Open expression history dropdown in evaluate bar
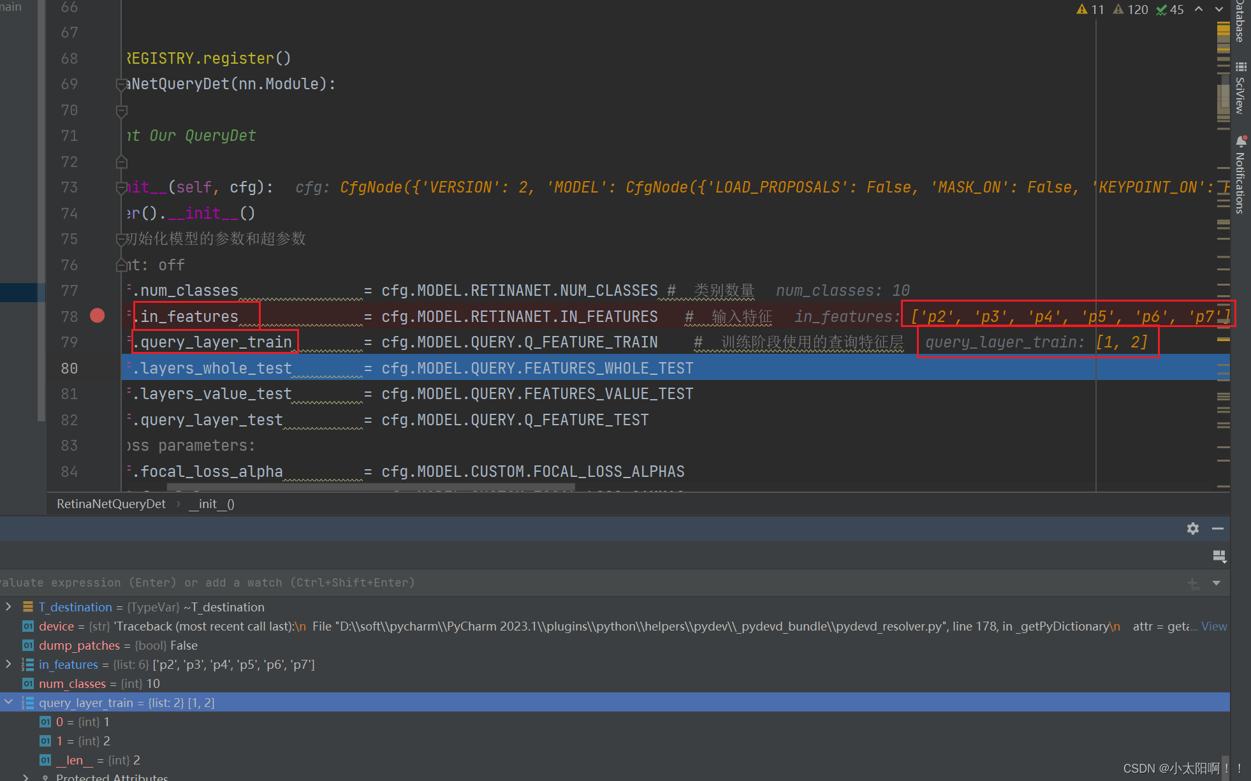Viewport: 1251px width, 781px height. pos(1217,583)
